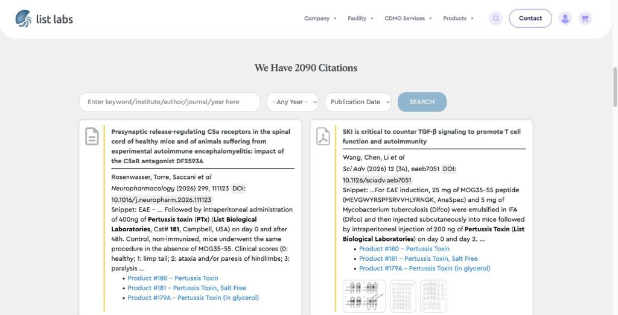Open Product #179A link in Wang citation

click(x=424, y=268)
